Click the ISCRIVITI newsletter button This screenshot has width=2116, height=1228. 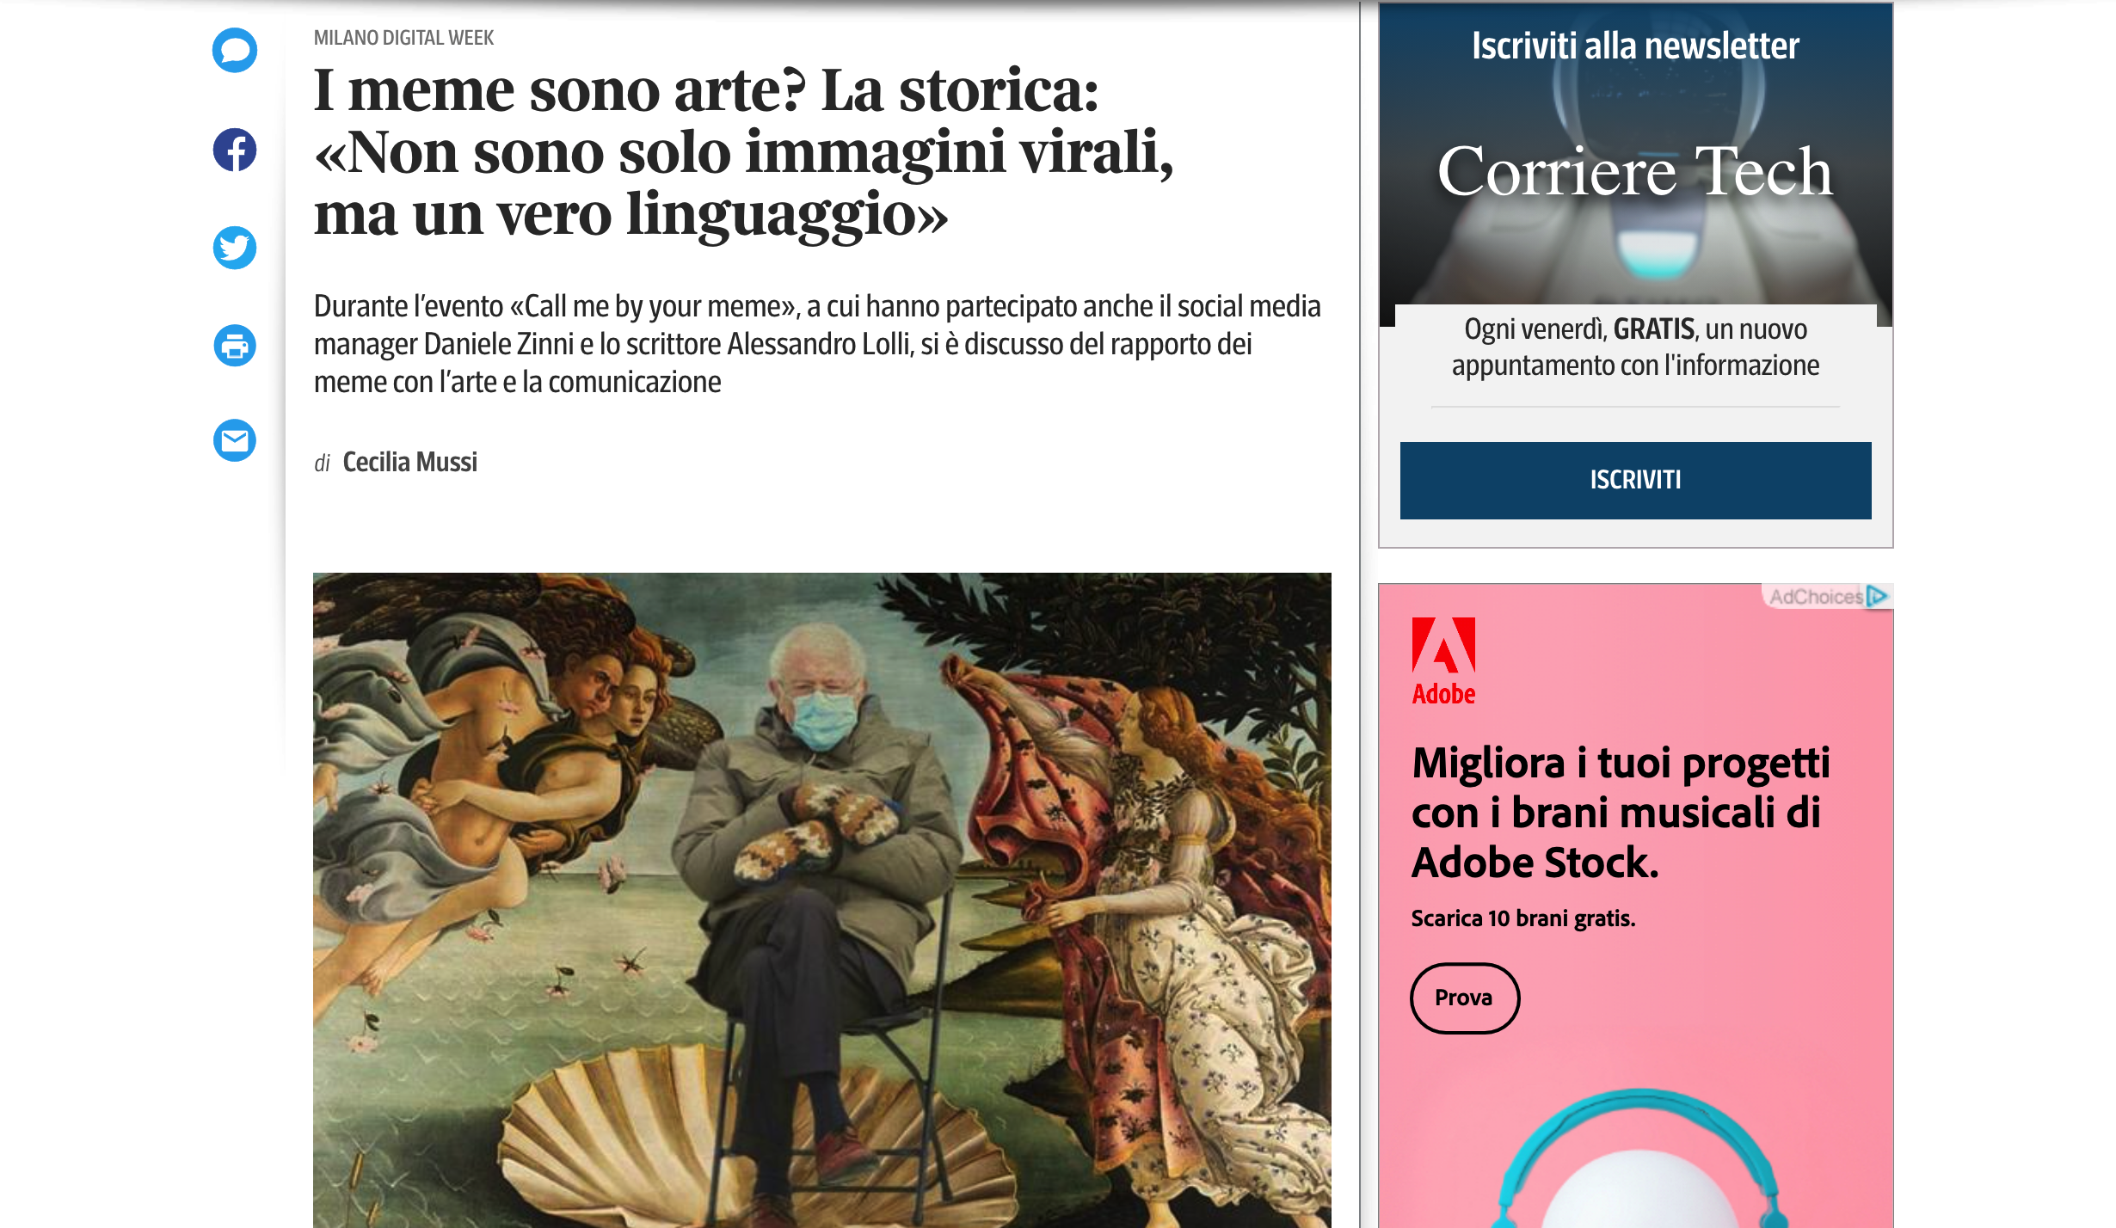tap(1635, 480)
